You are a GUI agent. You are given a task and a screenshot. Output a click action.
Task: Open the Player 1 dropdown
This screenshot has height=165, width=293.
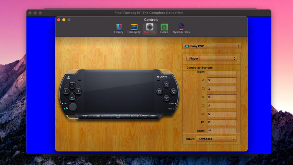[212, 59]
